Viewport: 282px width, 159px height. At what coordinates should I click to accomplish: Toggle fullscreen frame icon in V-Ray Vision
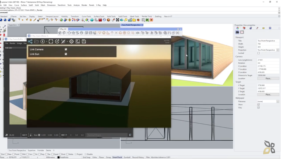click(51, 42)
